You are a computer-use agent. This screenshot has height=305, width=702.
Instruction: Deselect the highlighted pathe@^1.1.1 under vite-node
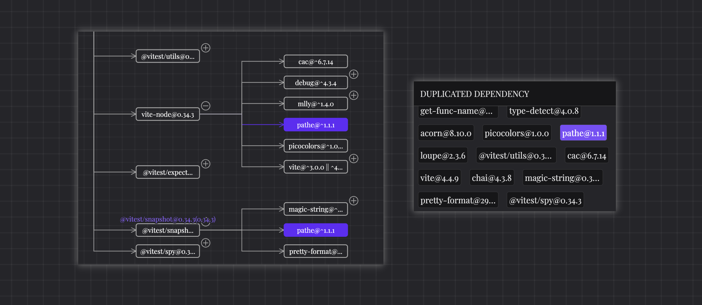(316, 125)
